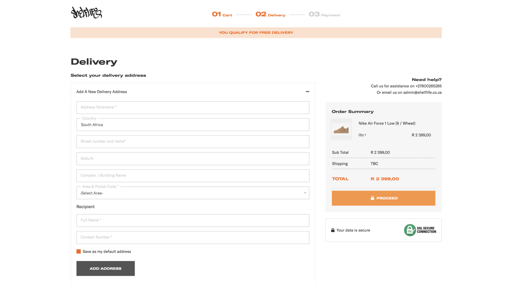Click the Nike Air Force 1 Low product name
The height and width of the screenshot is (285, 512).
click(x=387, y=123)
